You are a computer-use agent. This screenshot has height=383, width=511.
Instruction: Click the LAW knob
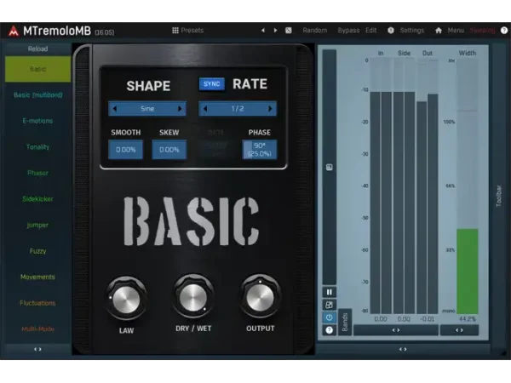[x=126, y=300]
